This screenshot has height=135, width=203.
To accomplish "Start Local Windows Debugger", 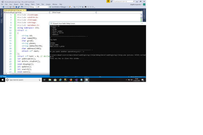I will 58,7.
